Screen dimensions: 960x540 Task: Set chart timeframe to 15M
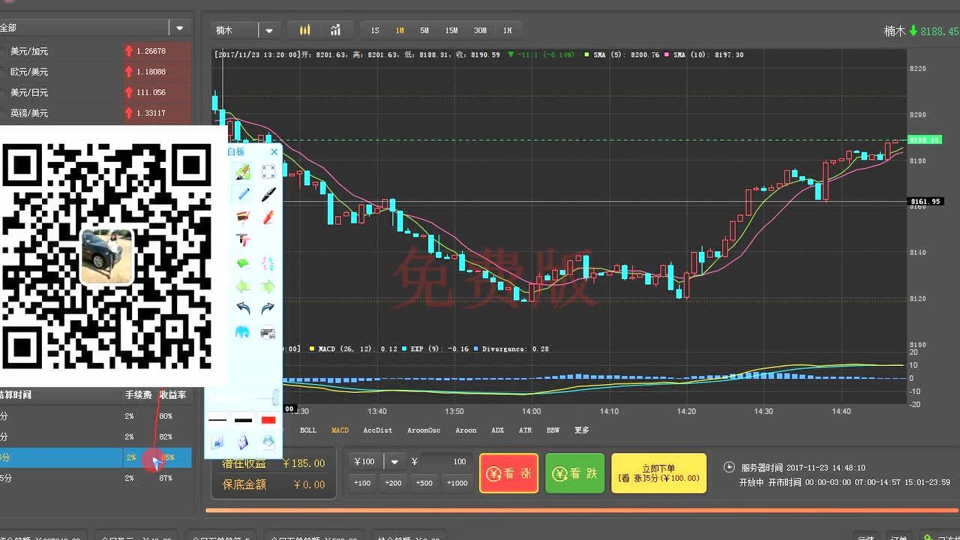click(x=451, y=31)
